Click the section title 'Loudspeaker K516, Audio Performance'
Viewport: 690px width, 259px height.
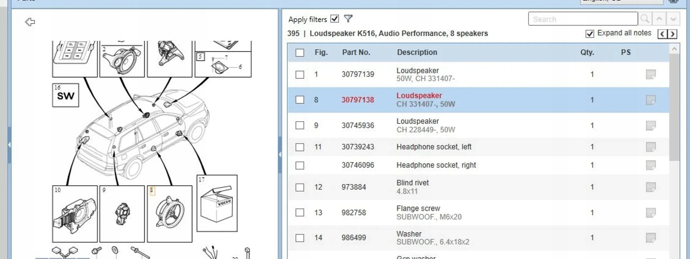point(378,33)
